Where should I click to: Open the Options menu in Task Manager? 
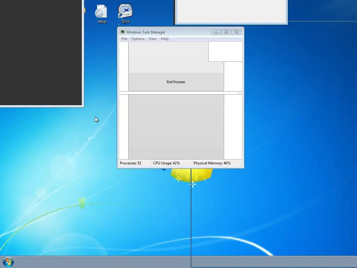138,39
